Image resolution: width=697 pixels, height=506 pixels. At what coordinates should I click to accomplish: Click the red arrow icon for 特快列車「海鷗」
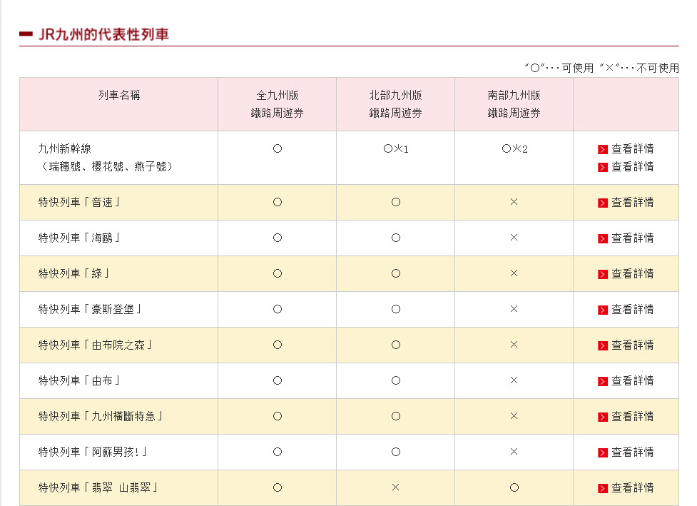point(603,238)
